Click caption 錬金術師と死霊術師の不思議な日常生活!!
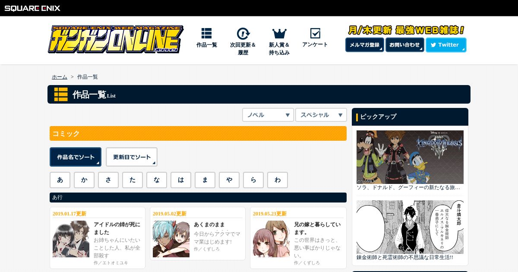 (x=405, y=257)
